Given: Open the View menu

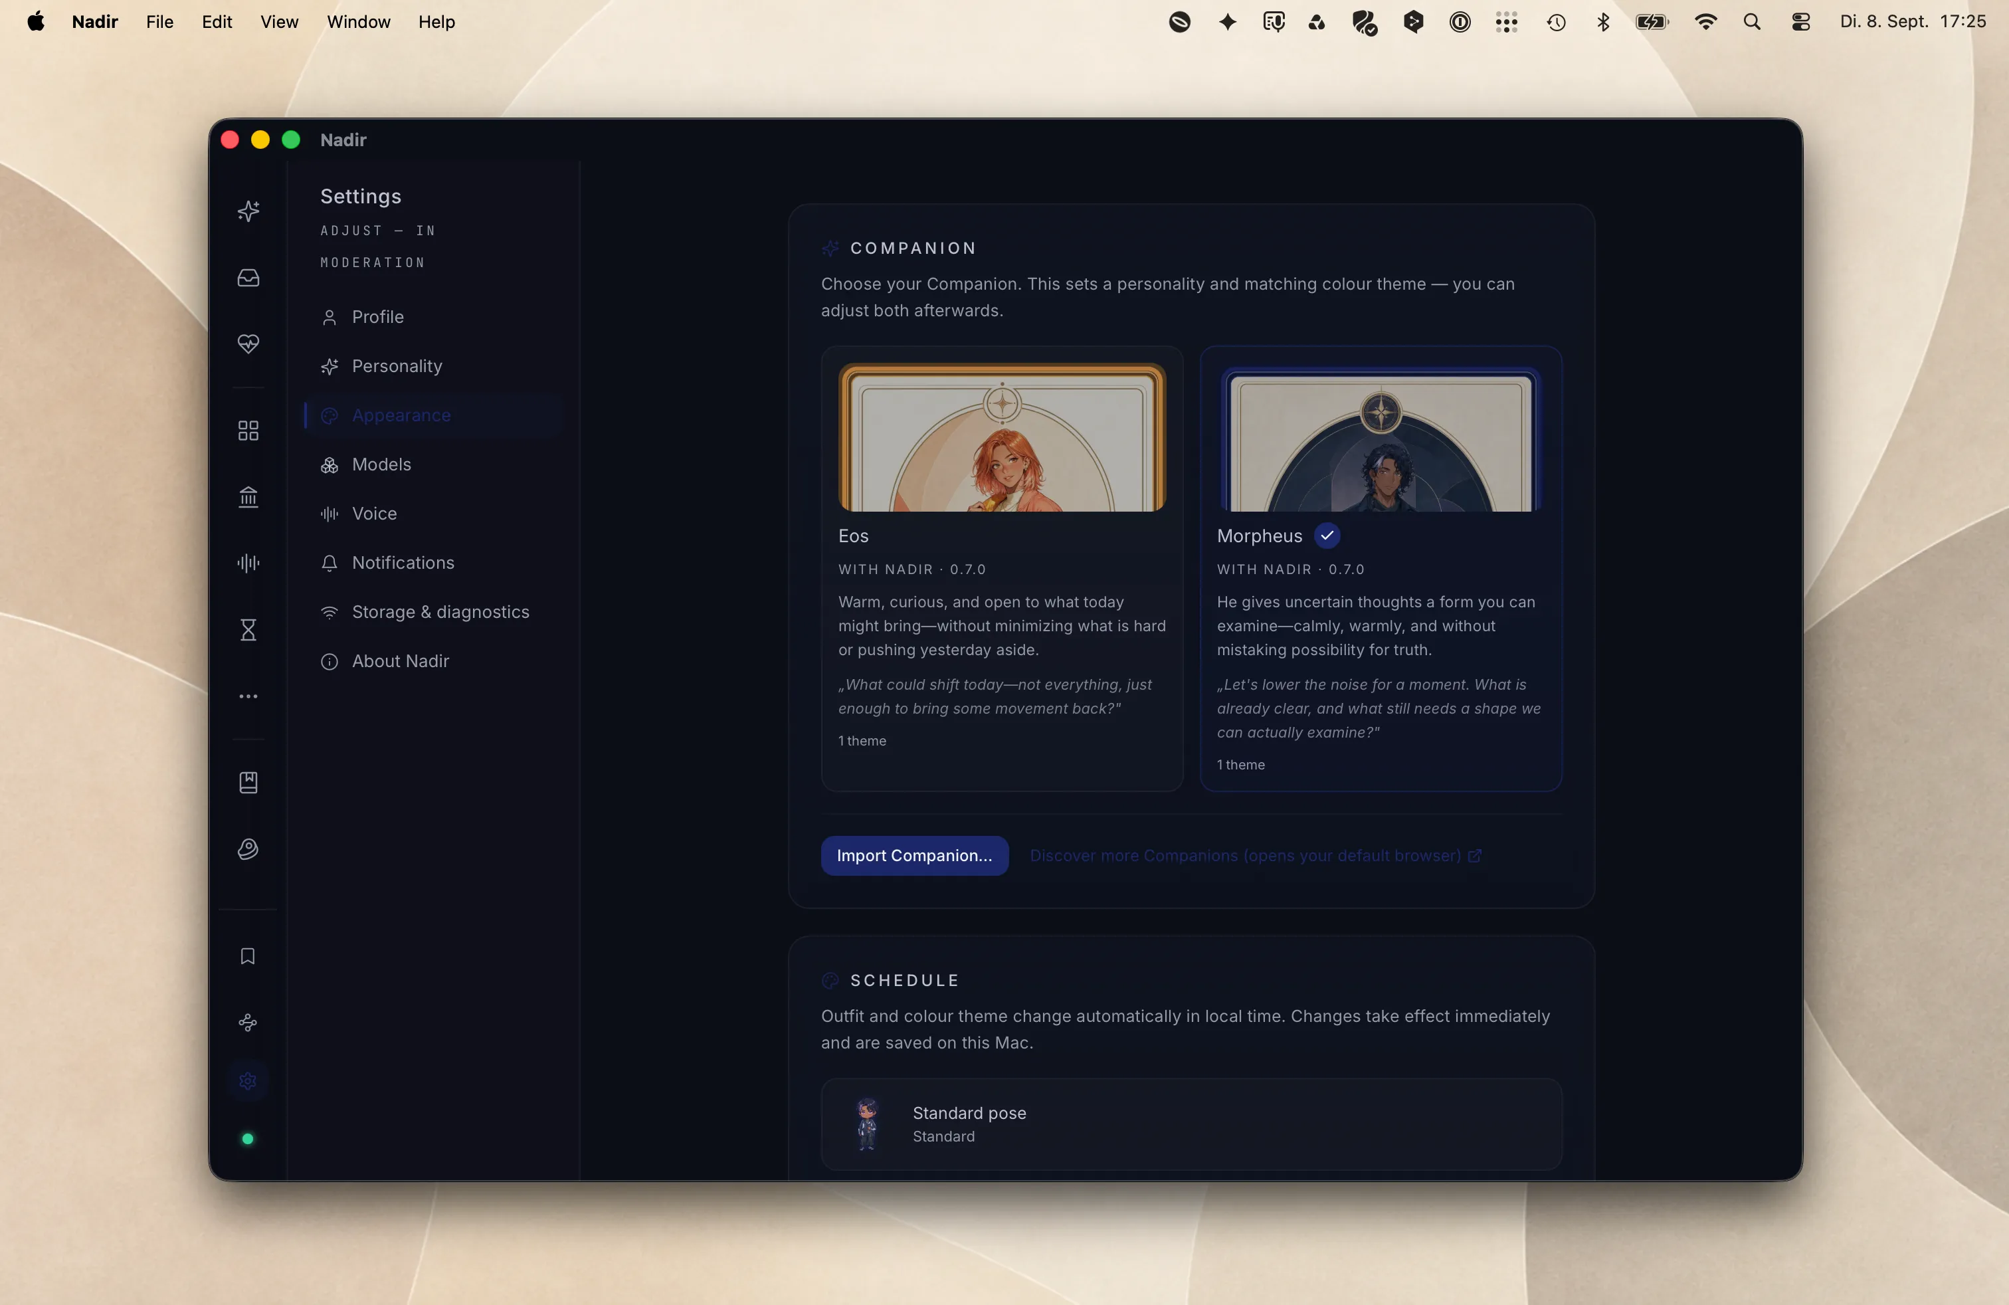Looking at the screenshot, I should pyautogui.click(x=280, y=22).
